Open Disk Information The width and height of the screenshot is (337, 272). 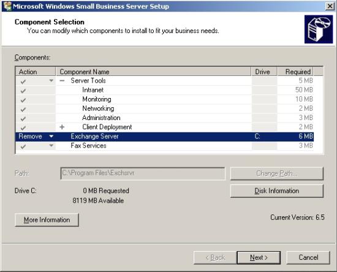[277, 191]
